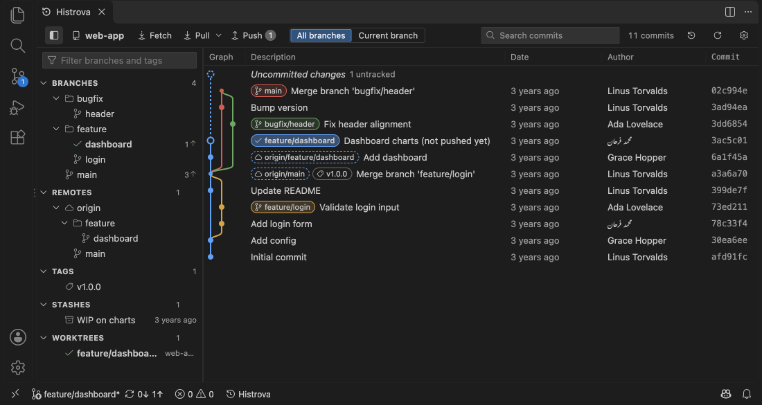Split the editor layout icon
The height and width of the screenshot is (405, 762).
730,12
